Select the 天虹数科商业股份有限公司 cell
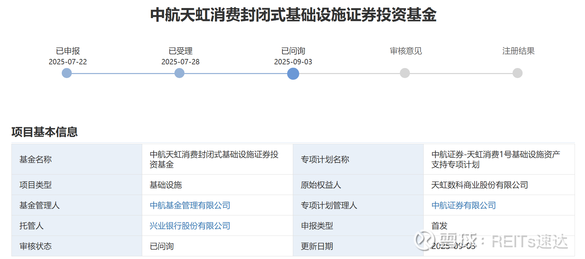Viewport: 585px width, 259px height. pos(480,185)
